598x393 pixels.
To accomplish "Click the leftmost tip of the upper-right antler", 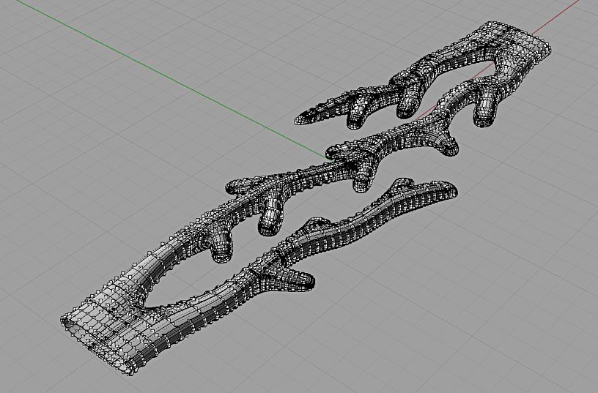I will pyautogui.click(x=302, y=117).
